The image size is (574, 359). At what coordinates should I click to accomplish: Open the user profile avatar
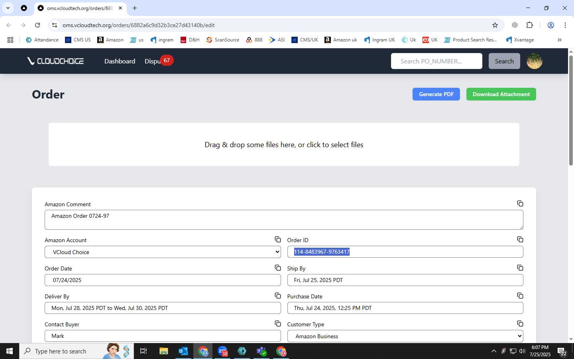pyautogui.click(x=535, y=61)
